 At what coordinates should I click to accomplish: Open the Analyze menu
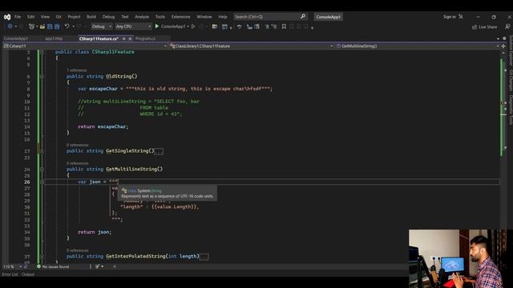point(142,17)
